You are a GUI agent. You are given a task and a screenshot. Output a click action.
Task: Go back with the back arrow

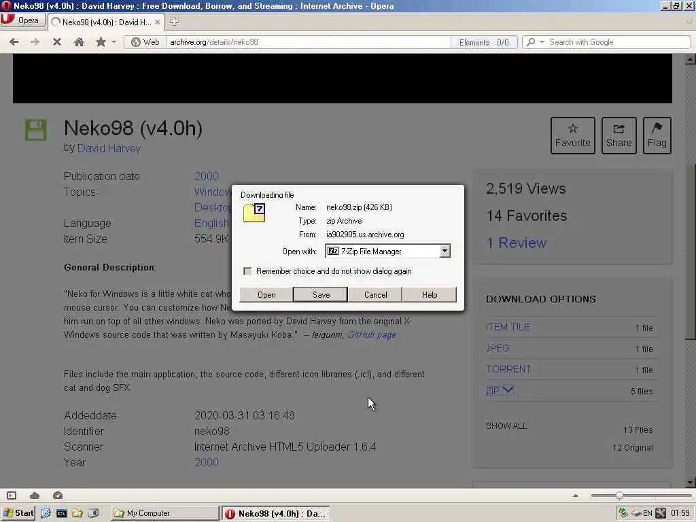tap(14, 41)
